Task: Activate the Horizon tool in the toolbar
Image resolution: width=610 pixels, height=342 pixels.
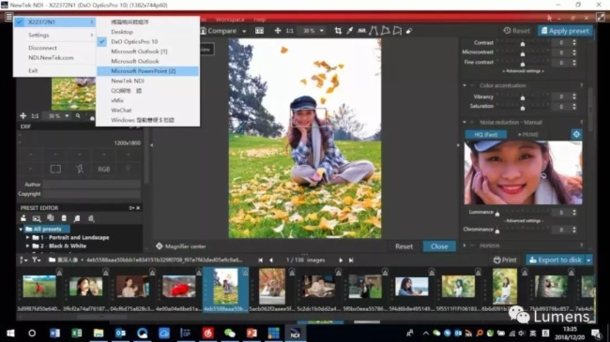Action: pyautogui.click(x=362, y=31)
